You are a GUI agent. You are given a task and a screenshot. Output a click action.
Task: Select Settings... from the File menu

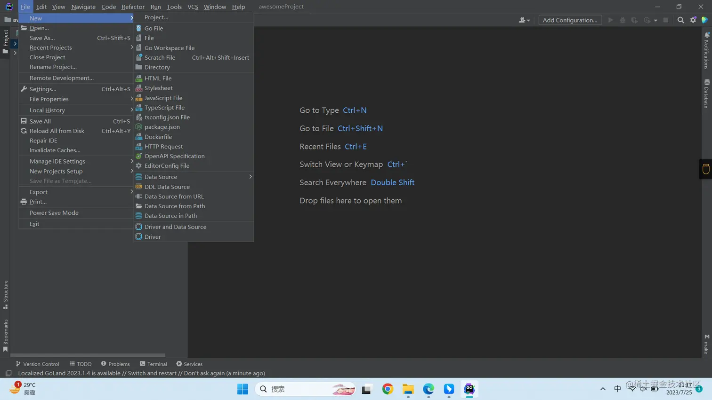(x=76, y=89)
